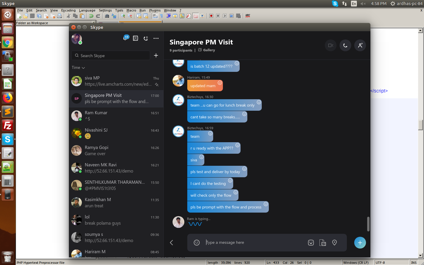Viewport: 424px width, 265px height.
Task: Toggle indent guide in Notepad++ toolbar
Action: pos(168,16)
